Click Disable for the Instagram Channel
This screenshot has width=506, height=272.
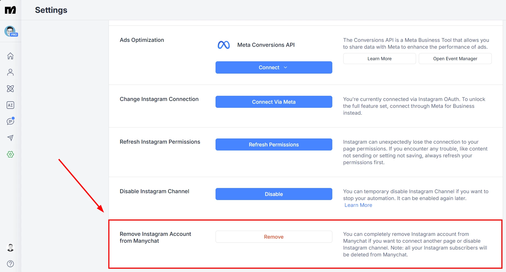tap(274, 194)
